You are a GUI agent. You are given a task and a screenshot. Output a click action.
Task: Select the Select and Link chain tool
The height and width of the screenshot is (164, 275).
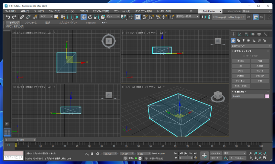(x=22, y=17)
